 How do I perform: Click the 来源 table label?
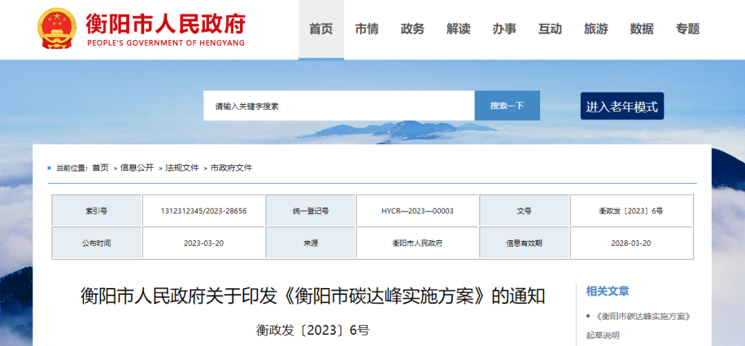pyautogui.click(x=310, y=243)
